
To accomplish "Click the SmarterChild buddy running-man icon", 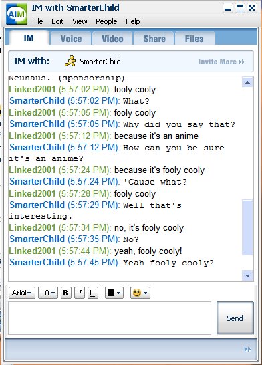I will tap(70, 62).
